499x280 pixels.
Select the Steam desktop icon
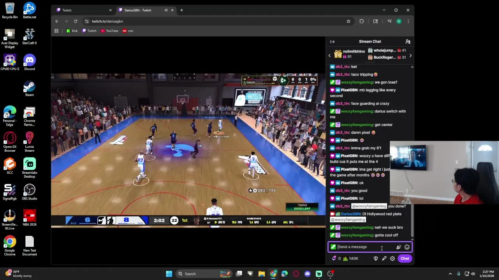pyautogui.click(x=30, y=89)
